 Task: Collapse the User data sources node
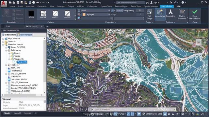pos(3,45)
